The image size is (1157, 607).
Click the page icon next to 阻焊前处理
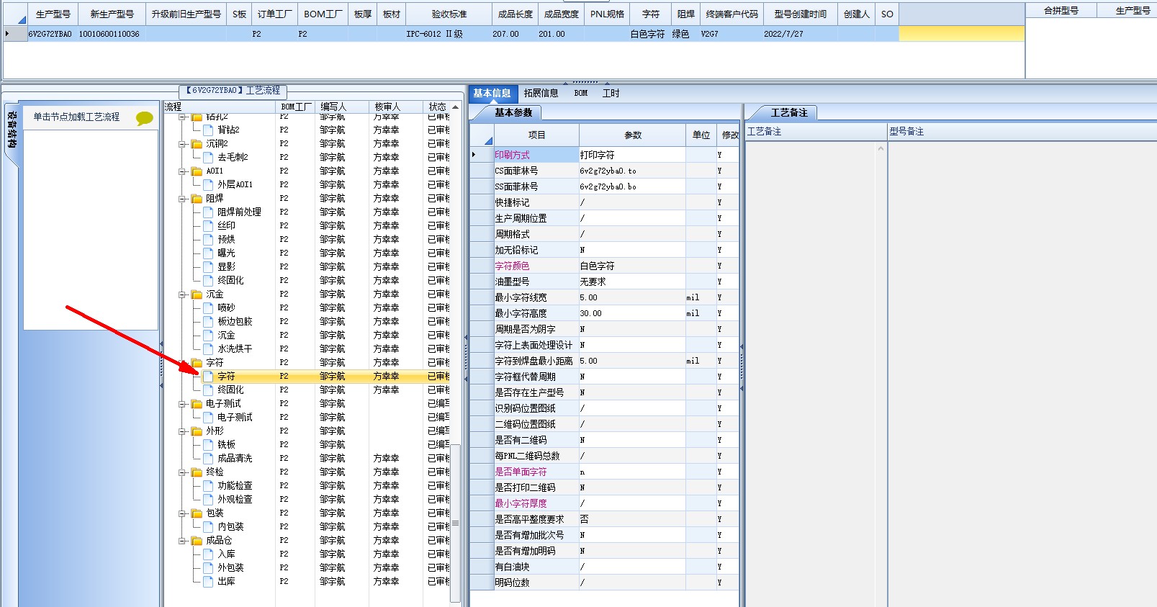pos(209,212)
